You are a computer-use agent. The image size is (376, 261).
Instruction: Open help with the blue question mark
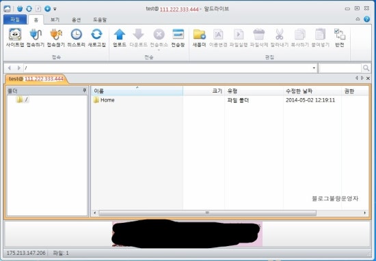point(366,19)
